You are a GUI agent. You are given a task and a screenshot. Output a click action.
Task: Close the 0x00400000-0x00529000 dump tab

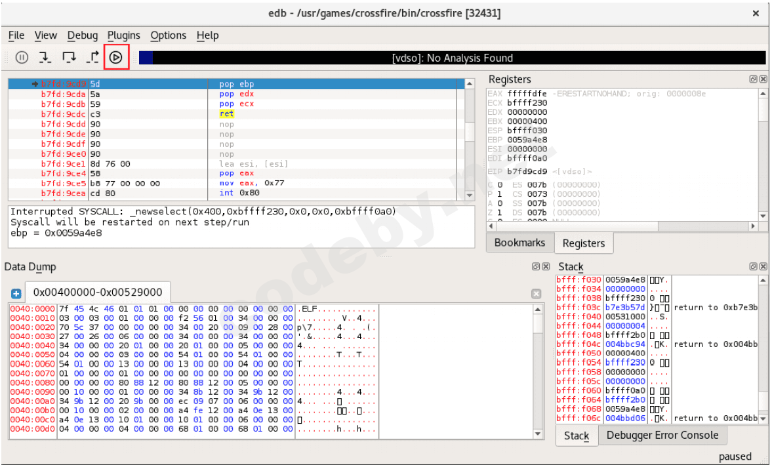pos(536,294)
